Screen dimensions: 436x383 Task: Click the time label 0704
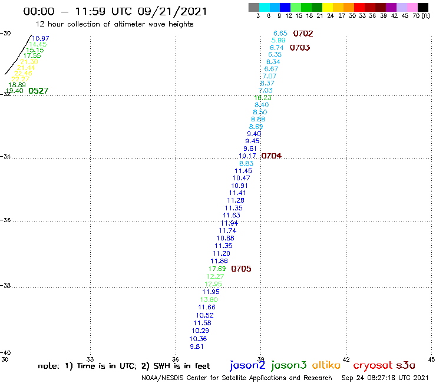[x=272, y=156]
